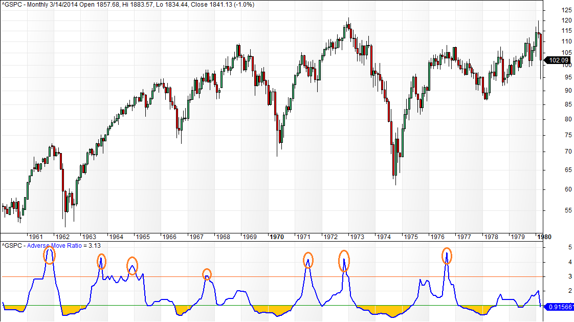Screen dimensions: 574x322
Task: Select the small orange circle near 1967
Action: [x=207, y=274]
